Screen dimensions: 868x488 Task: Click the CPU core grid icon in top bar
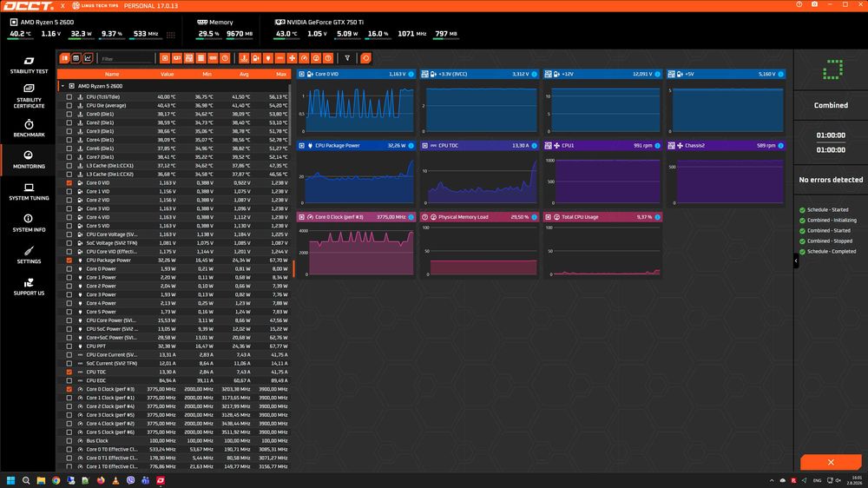coord(171,35)
